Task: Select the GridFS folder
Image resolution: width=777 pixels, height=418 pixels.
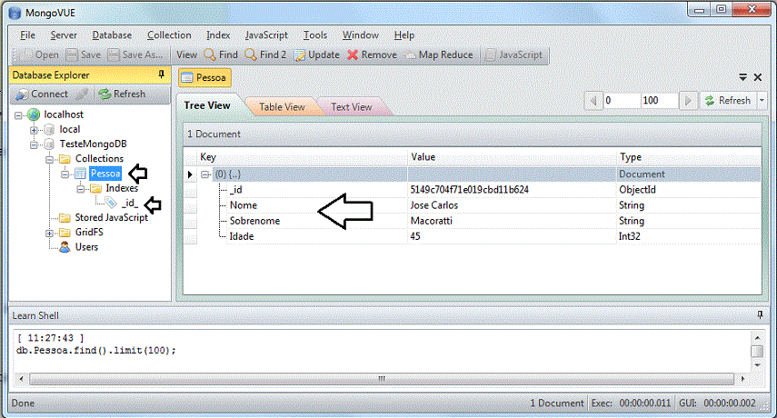Action: (x=89, y=233)
